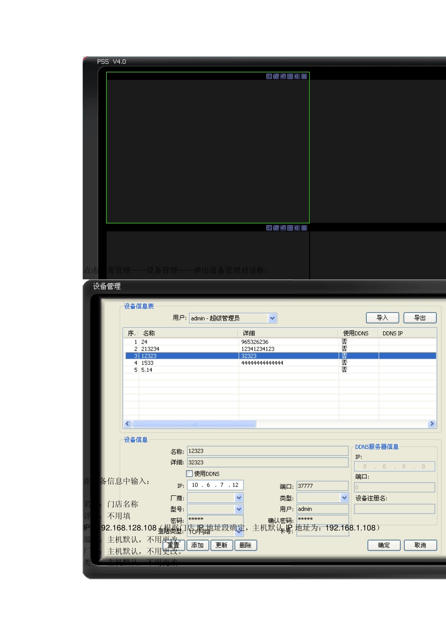The height and width of the screenshot is (631, 446).
Task: Click the snapshot icon in the top video pane
Action: 290,76
